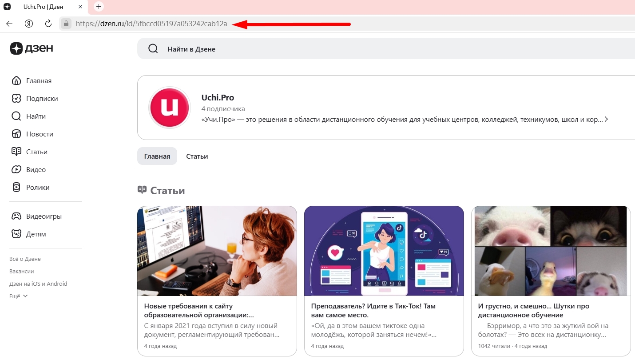Click the browser back arrow
Screen dimensions: 635x360
[x=9, y=24]
